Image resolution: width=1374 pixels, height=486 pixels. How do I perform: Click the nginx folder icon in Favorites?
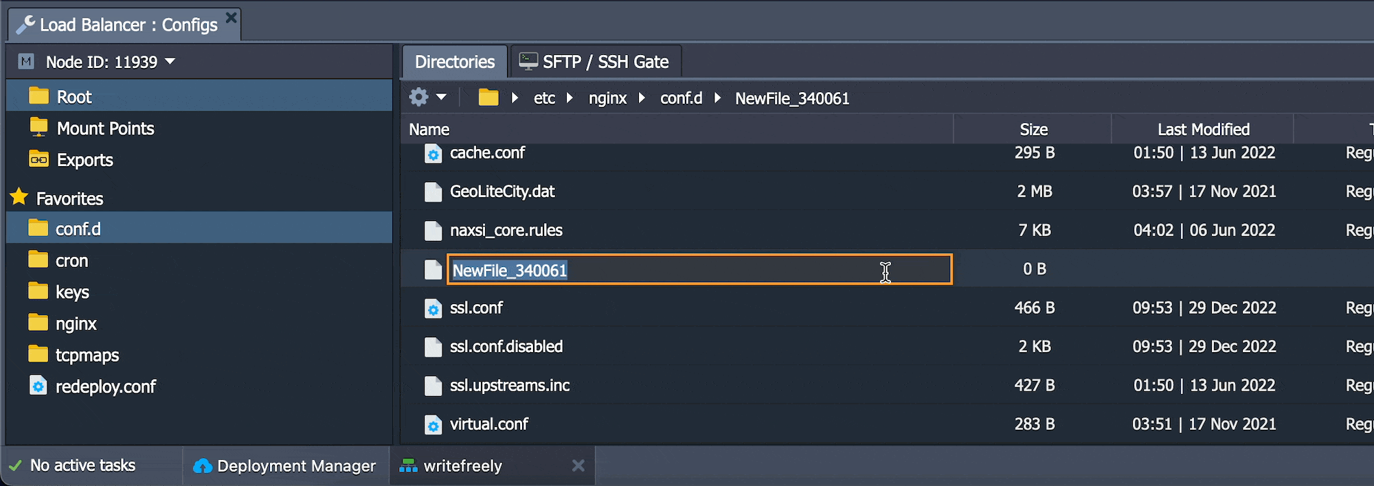(x=38, y=323)
